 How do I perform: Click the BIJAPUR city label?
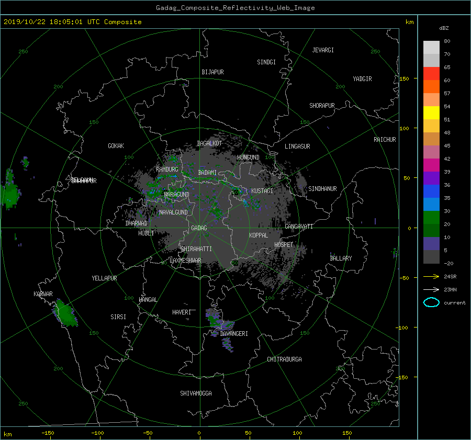click(x=212, y=72)
